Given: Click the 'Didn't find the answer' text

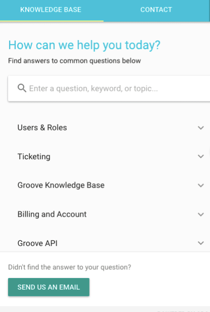Looking at the screenshot, I should [x=69, y=267].
